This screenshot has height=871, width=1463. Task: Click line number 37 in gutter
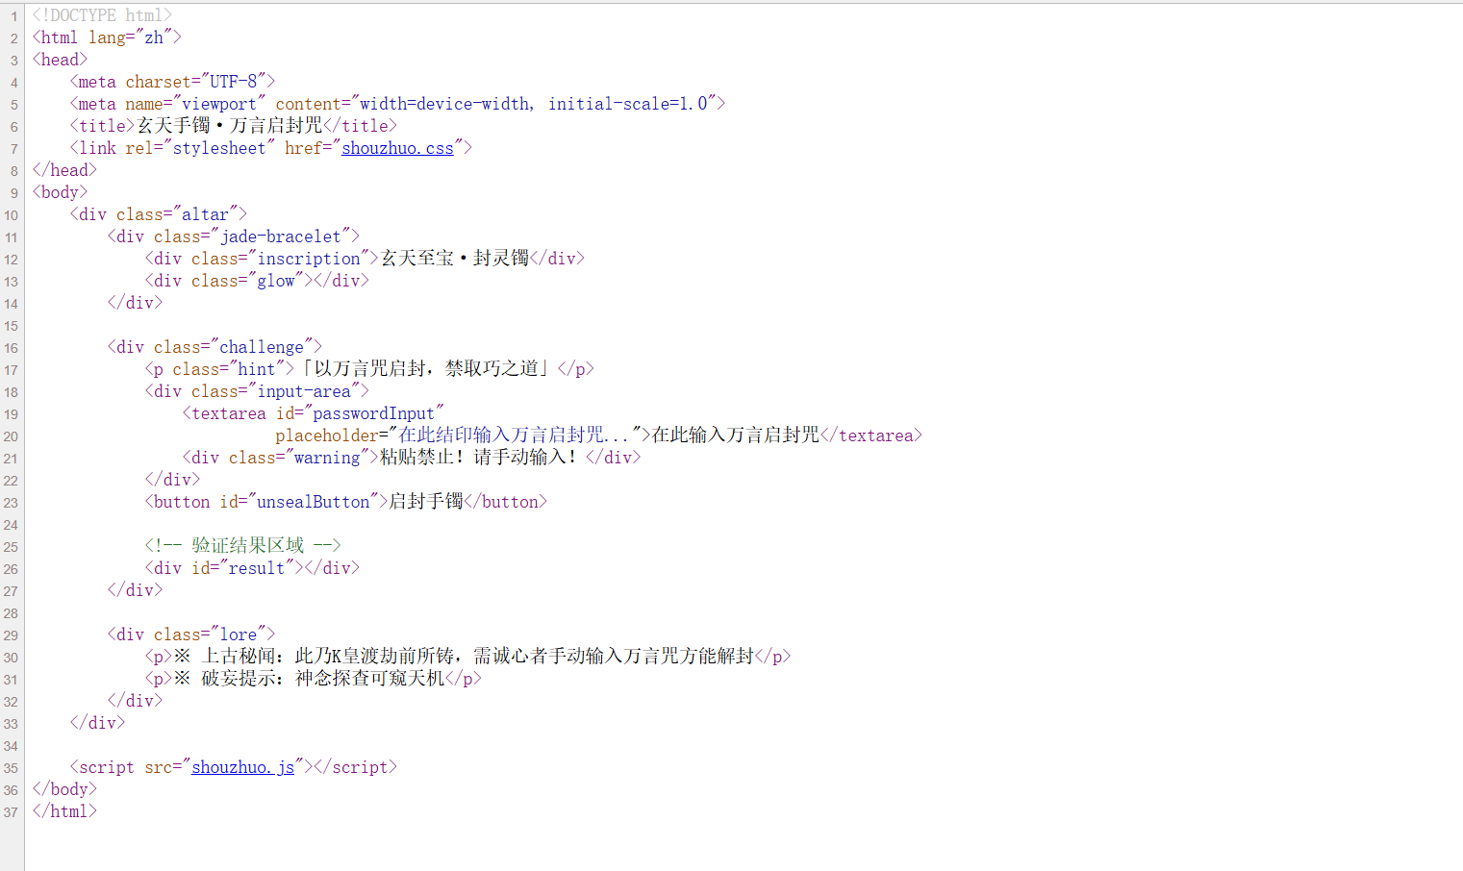coord(11,812)
